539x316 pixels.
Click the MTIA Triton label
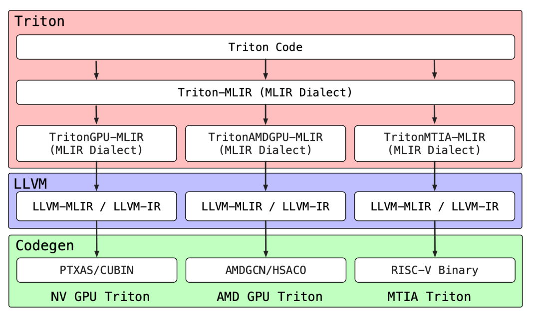pos(429,297)
